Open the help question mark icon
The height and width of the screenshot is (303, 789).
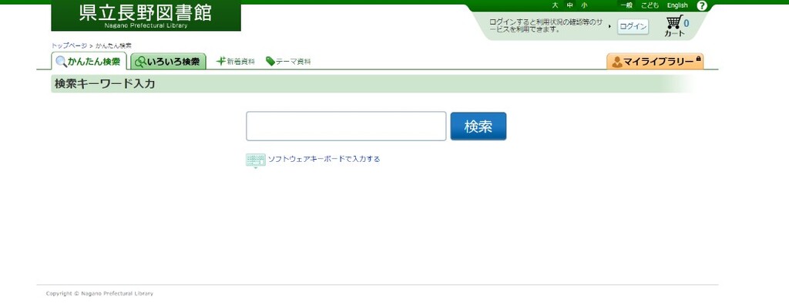point(702,5)
